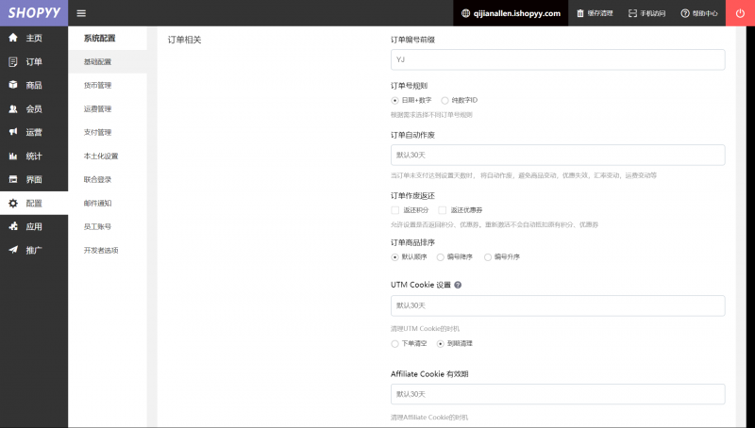This screenshot has width=755, height=428.
Task: Click the help icon next to UTM Cookie 设置
Action: pos(458,285)
